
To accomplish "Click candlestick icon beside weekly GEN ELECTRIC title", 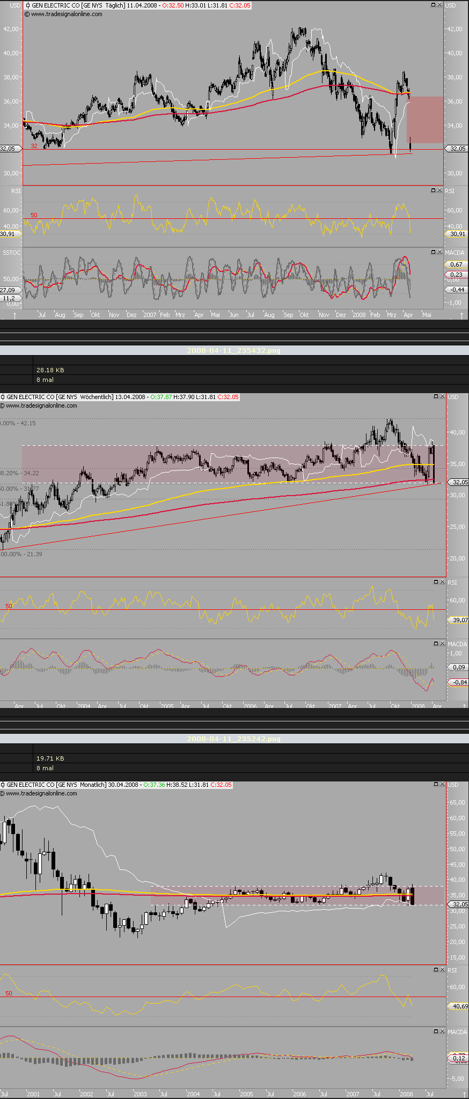I will point(3,397).
